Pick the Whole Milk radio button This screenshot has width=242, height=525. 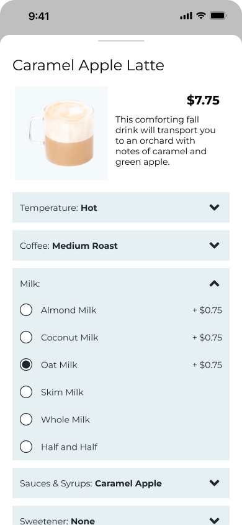point(26,419)
